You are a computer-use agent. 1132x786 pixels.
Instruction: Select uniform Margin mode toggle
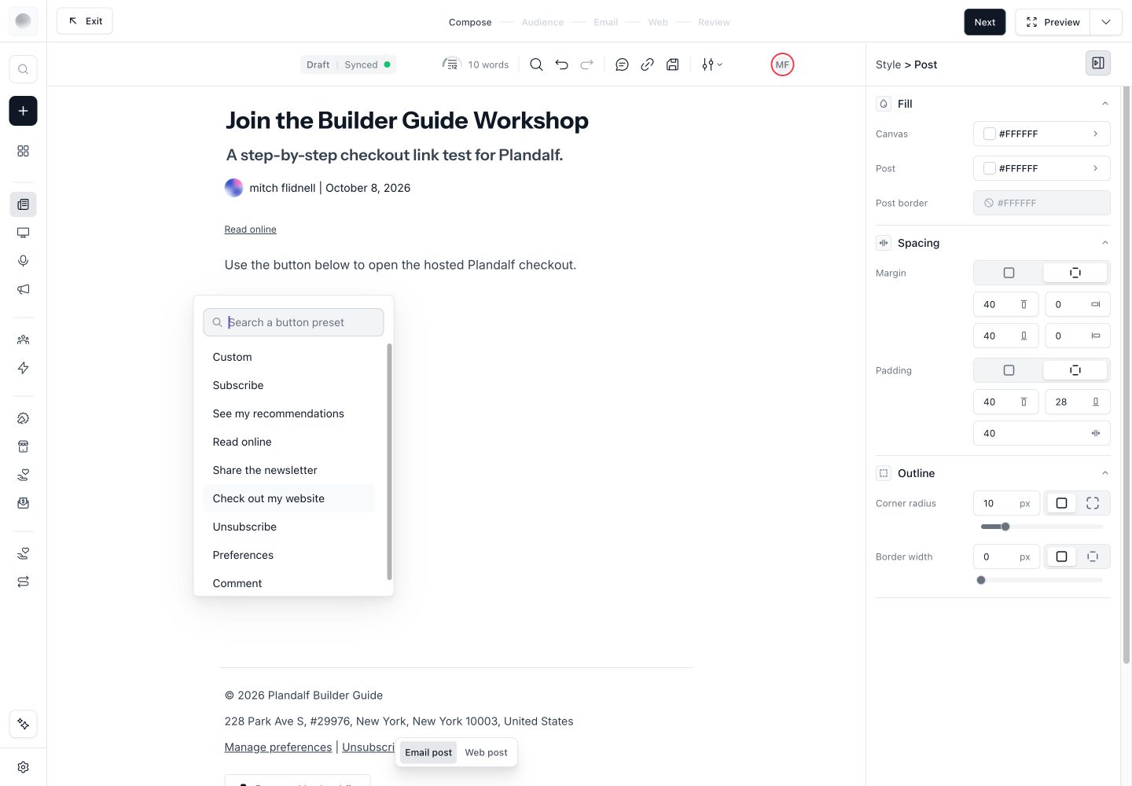[x=1009, y=273]
